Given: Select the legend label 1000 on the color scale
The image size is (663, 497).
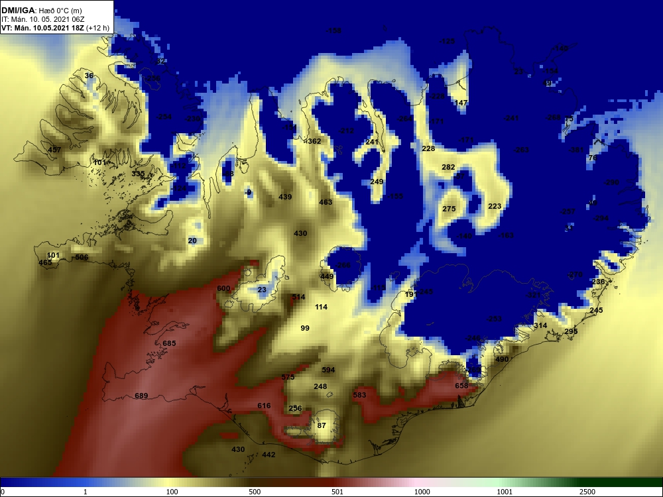Looking at the screenshot, I should pyautogui.click(x=422, y=492).
